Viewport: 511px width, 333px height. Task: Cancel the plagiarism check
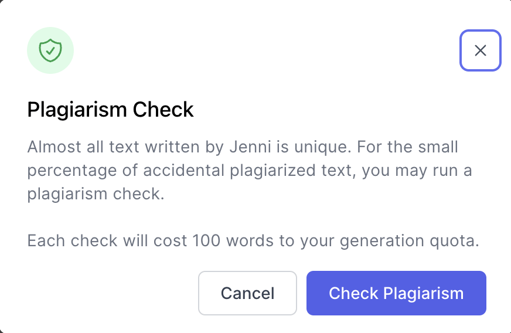coord(247,293)
